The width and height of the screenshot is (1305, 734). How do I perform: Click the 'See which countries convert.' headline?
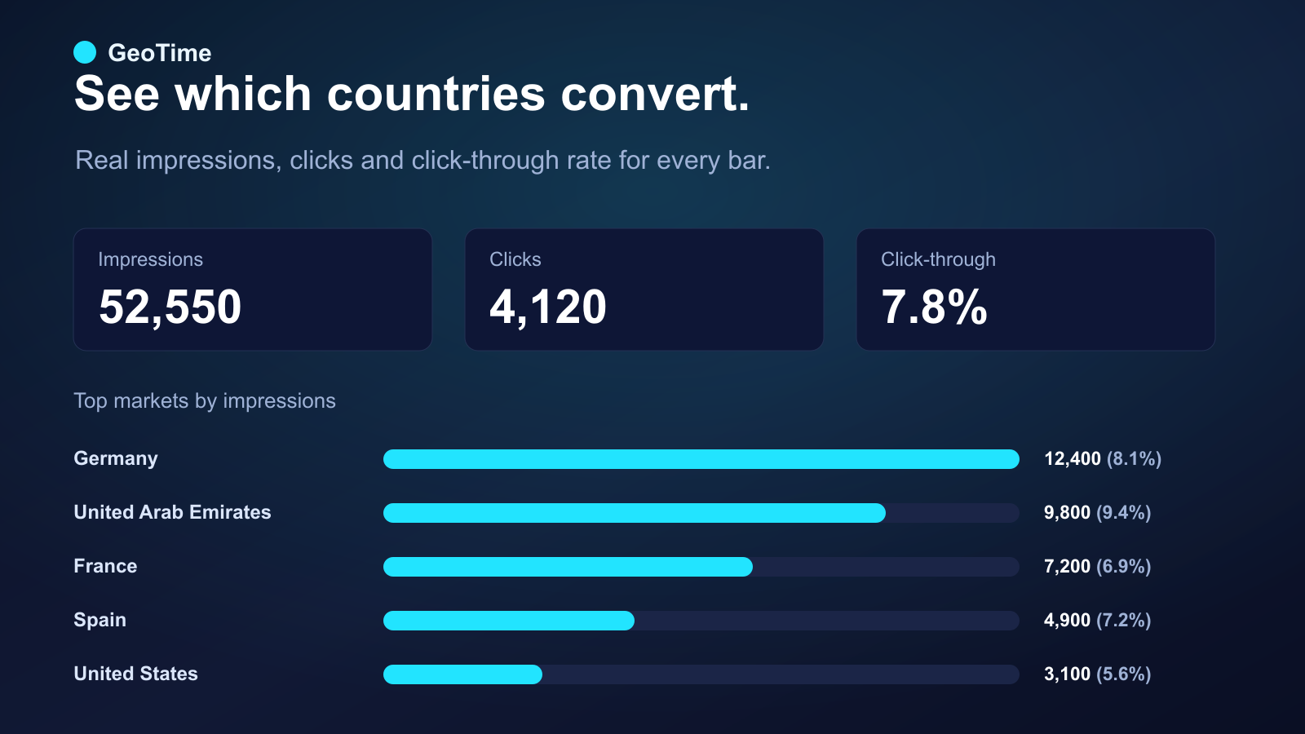coord(412,94)
